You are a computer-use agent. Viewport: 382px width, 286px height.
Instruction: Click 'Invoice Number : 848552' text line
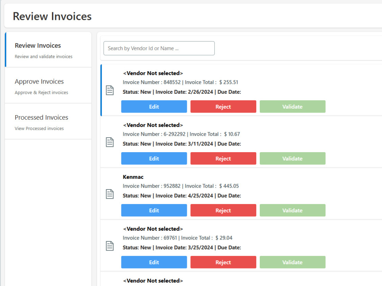(180, 82)
